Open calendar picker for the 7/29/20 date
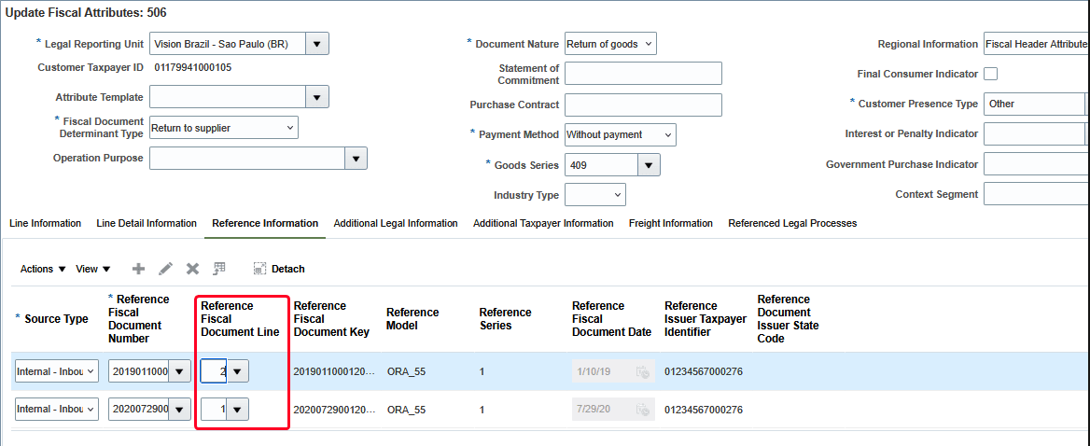This screenshot has height=446, width=1090. coord(642,409)
